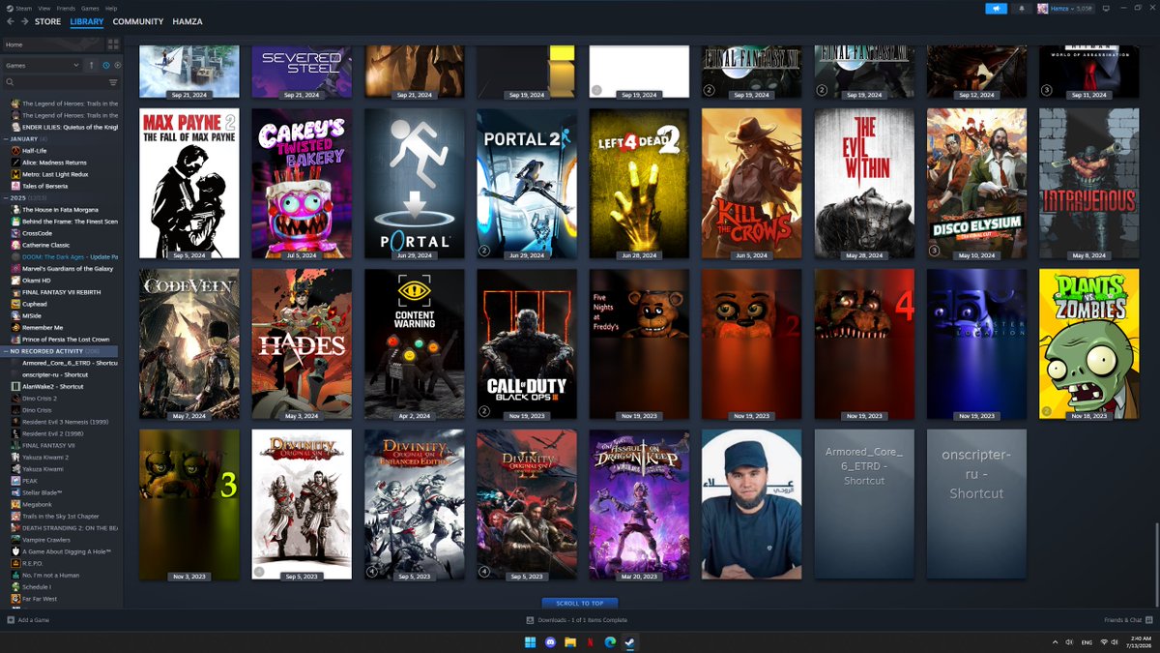Screen dimensions: 1160x653
Task: Open the Intravenous cover
Action: point(1088,183)
